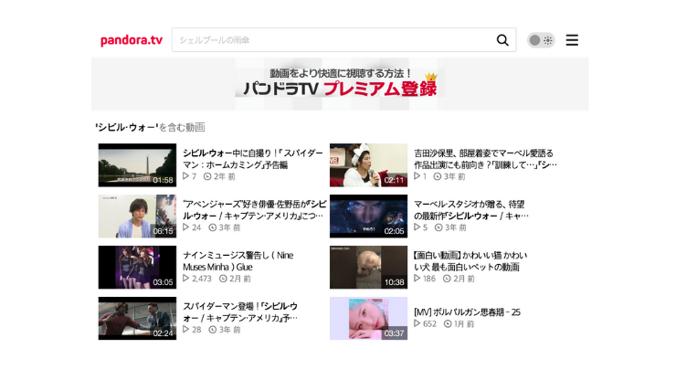The image size is (676, 380).
Task: Open the hamburger menu
Action: [572, 40]
